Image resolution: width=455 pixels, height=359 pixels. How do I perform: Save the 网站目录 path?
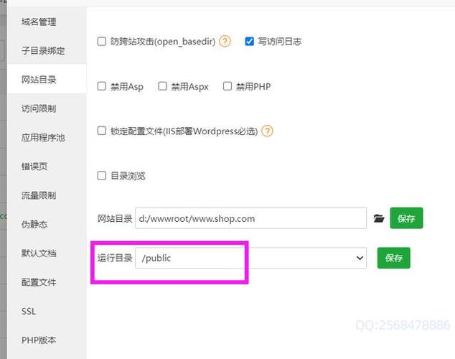tap(406, 218)
